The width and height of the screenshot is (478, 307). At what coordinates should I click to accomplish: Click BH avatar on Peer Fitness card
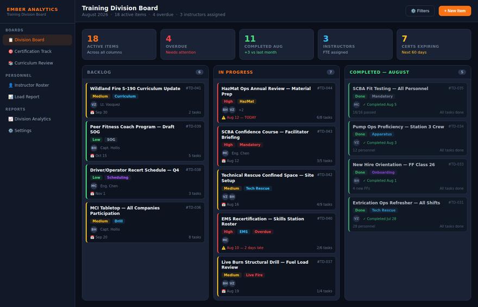click(x=94, y=148)
